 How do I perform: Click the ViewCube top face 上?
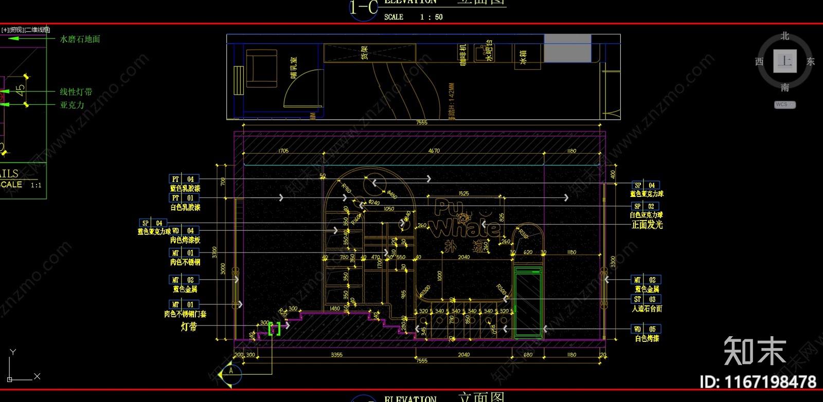pos(785,61)
